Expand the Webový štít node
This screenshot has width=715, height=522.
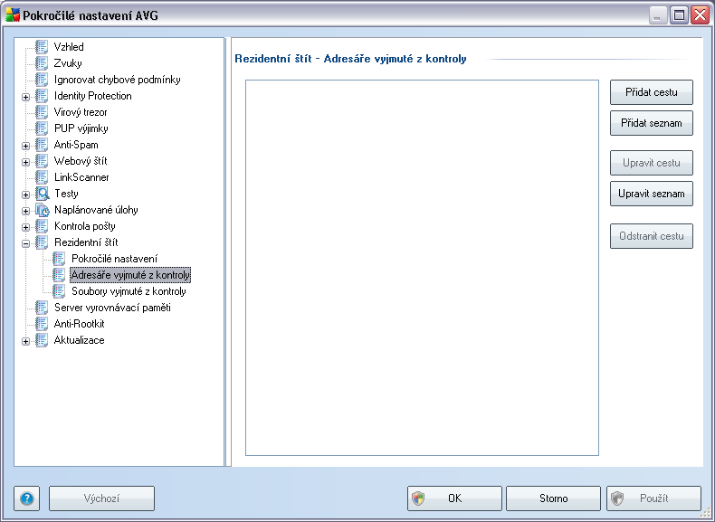[x=25, y=162]
